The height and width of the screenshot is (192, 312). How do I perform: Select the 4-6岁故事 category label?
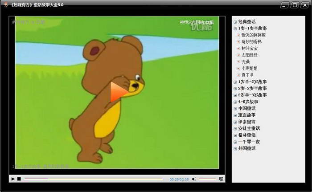pos(248,102)
